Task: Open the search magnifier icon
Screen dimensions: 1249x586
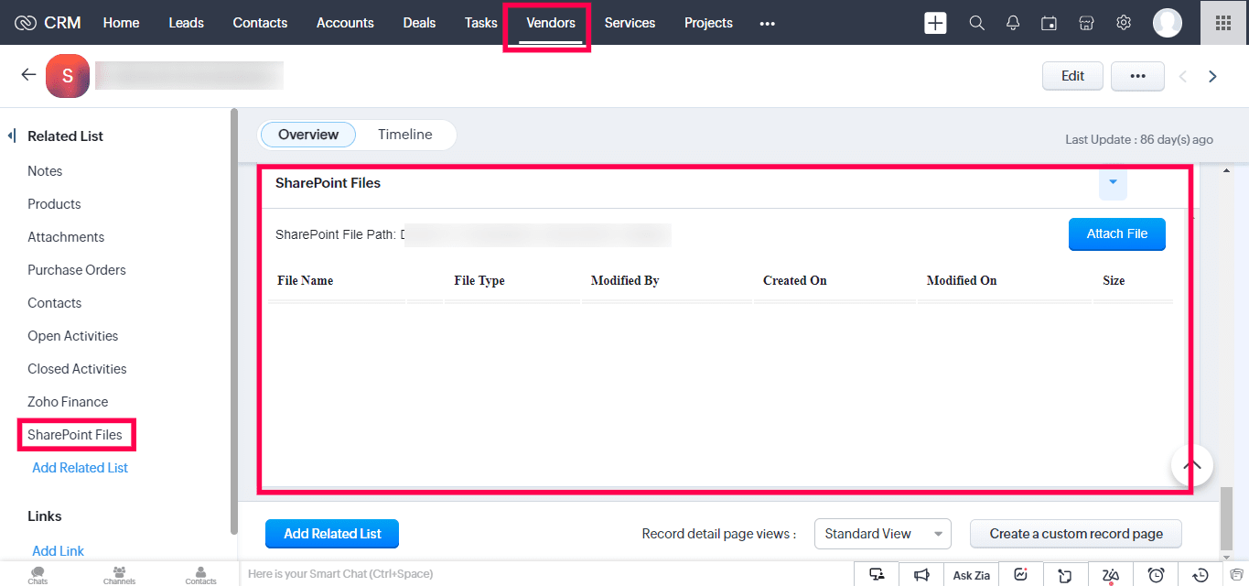Action: [x=976, y=23]
